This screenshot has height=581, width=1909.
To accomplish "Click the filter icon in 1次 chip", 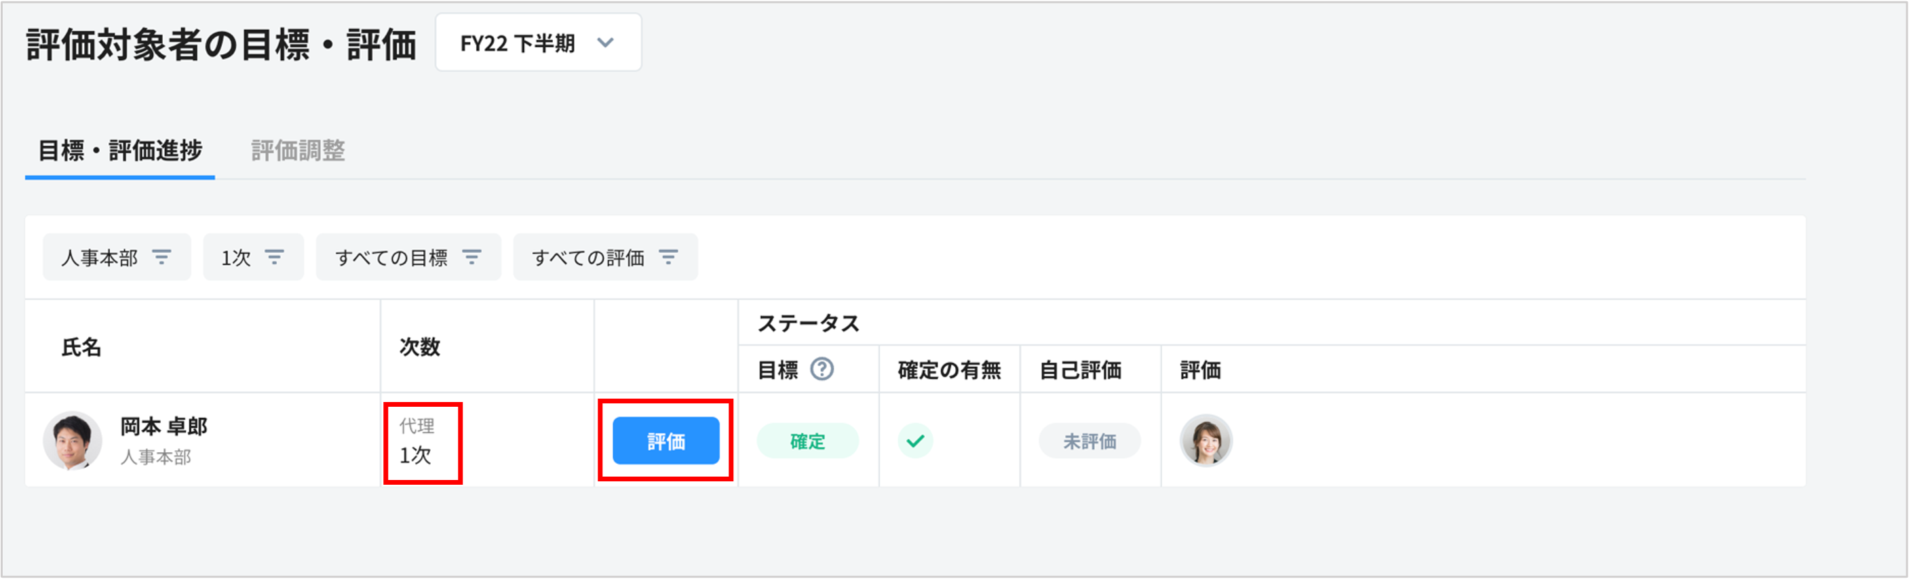I will pos(274,257).
